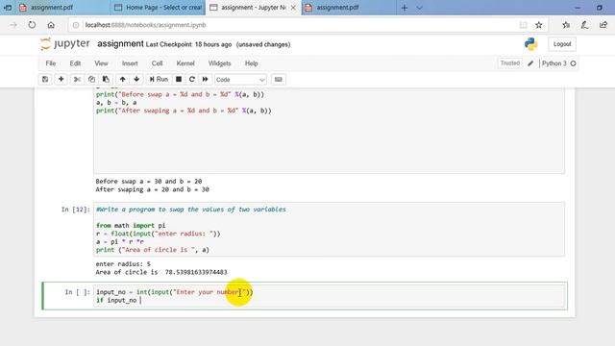The height and width of the screenshot is (346, 615).
Task: Show set-aside tabs icon
Action: 7,8
